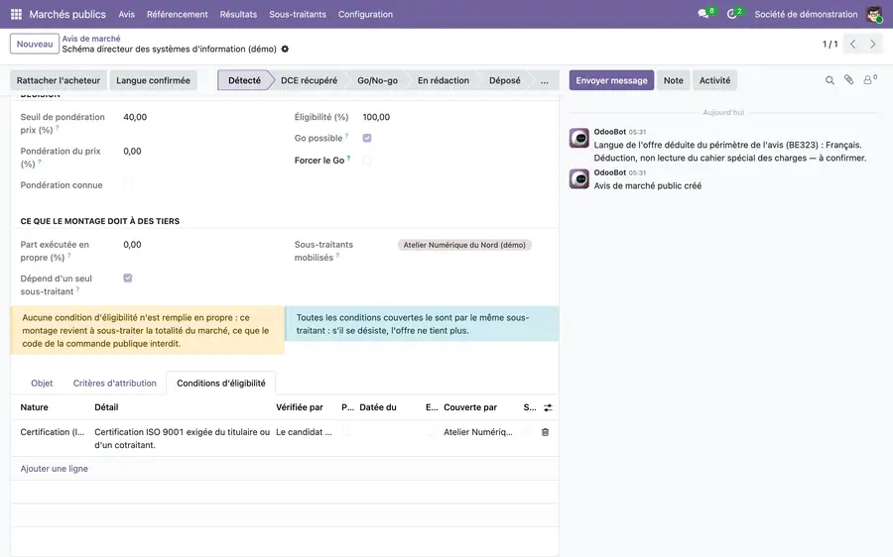
Task: Open the Référencement menu
Action: 178,14
